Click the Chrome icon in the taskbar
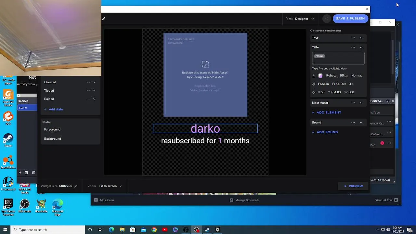The image size is (416, 234). [x=154, y=230]
